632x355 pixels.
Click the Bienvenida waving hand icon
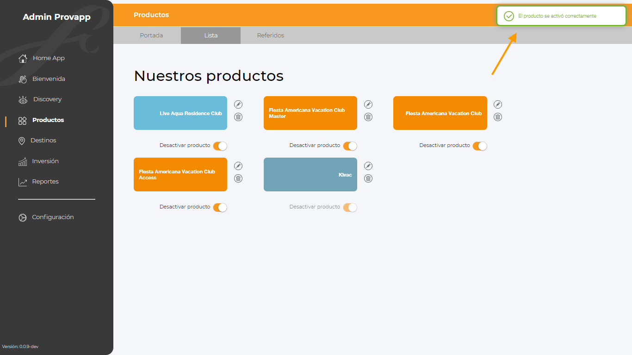[x=23, y=79]
